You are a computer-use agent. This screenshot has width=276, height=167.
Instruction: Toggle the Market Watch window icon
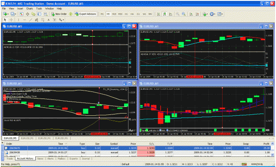(21, 14)
